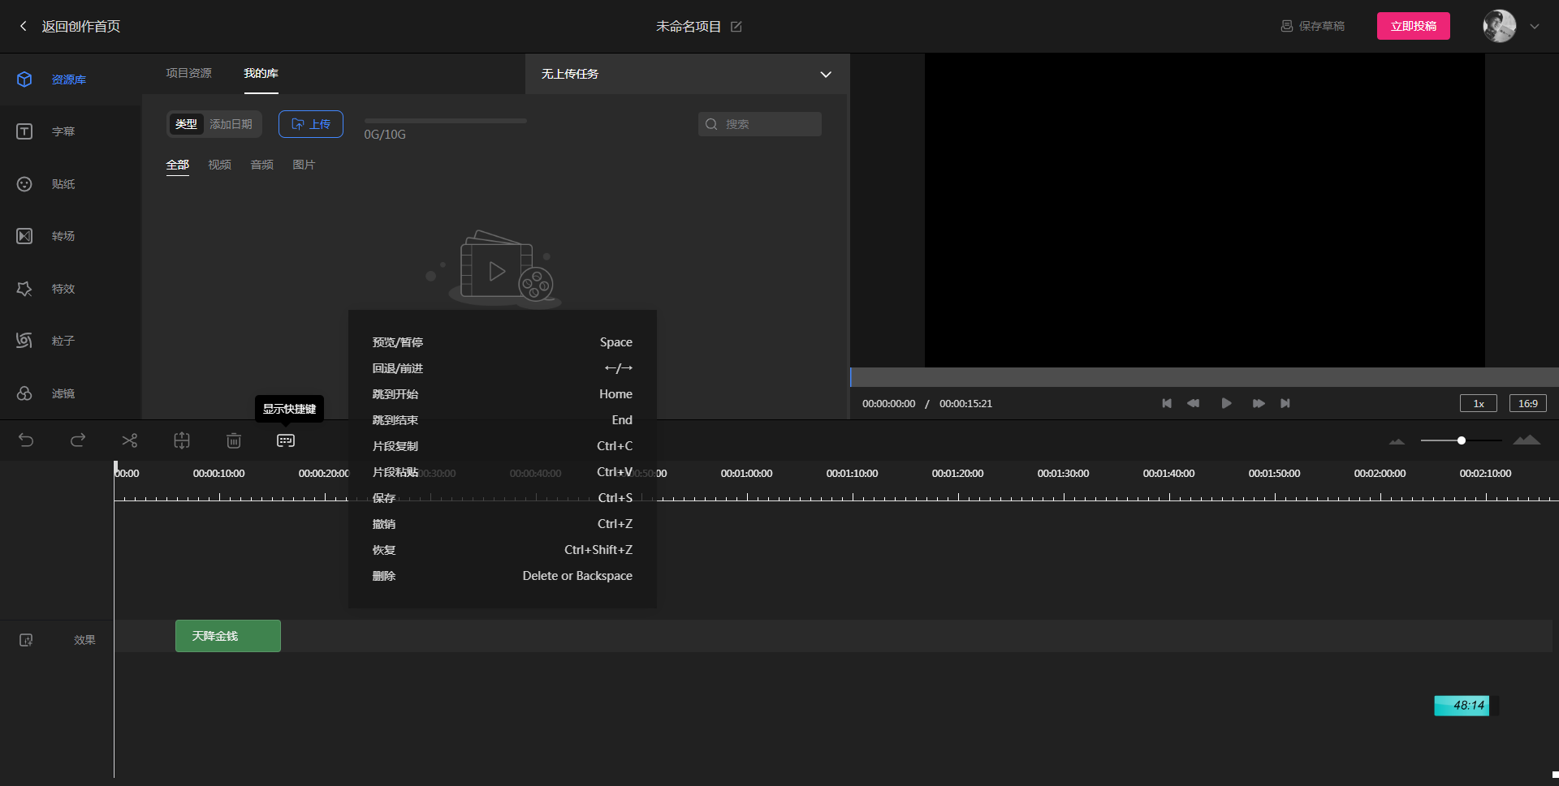Select the 添加日期 sort toggle
1559x786 pixels.
coord(231,124)
